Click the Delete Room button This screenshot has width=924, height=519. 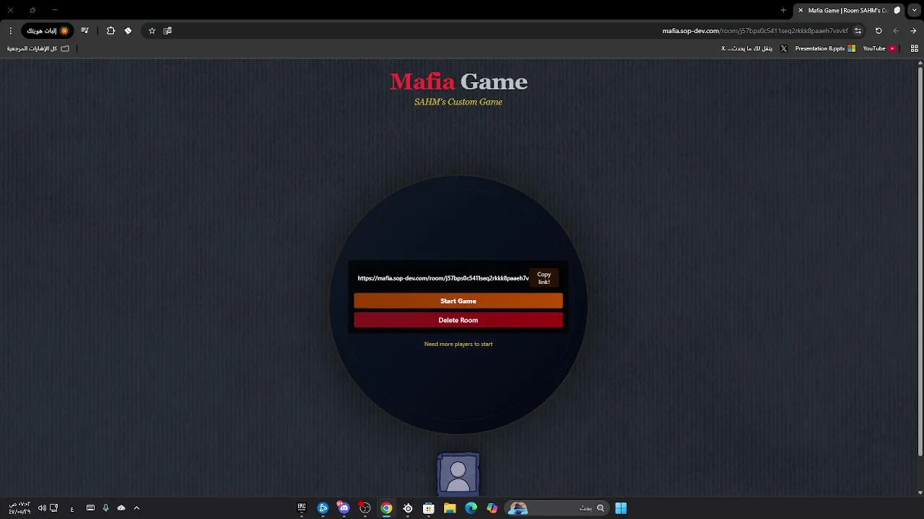point(458,320)
